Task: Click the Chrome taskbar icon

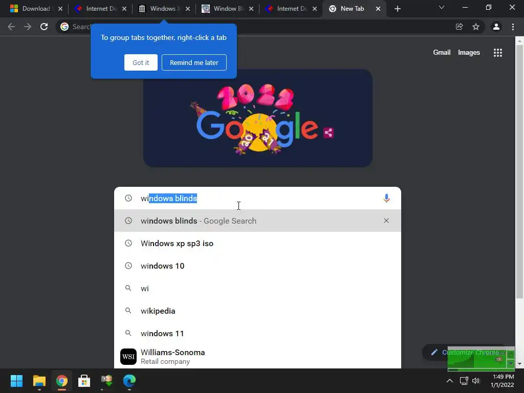Action: point(62,381)
